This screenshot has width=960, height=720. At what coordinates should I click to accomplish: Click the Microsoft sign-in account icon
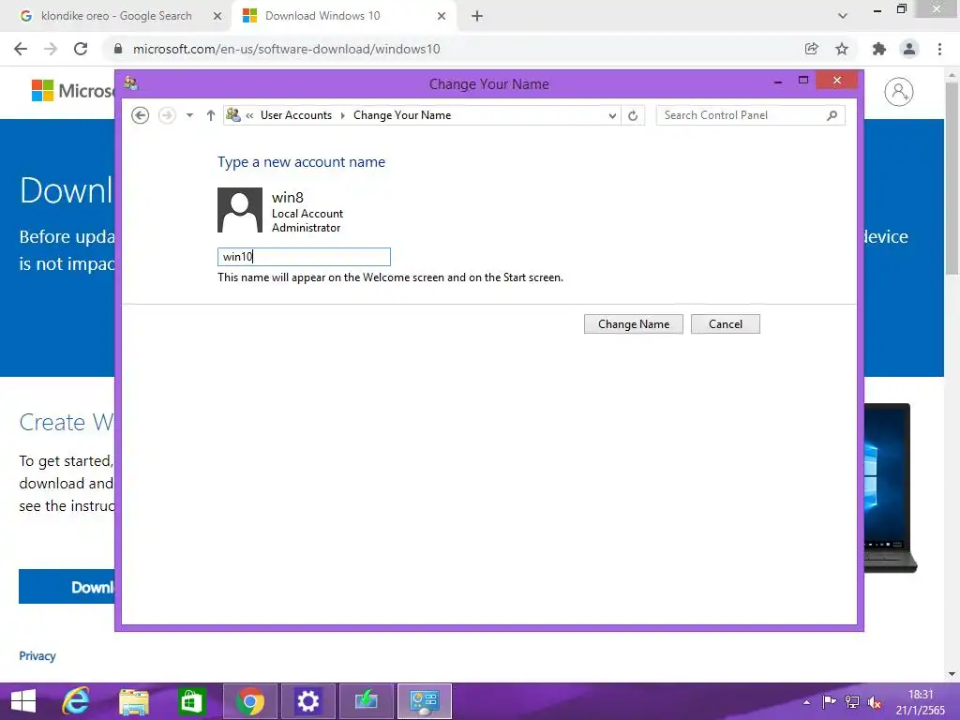point(899,92)
